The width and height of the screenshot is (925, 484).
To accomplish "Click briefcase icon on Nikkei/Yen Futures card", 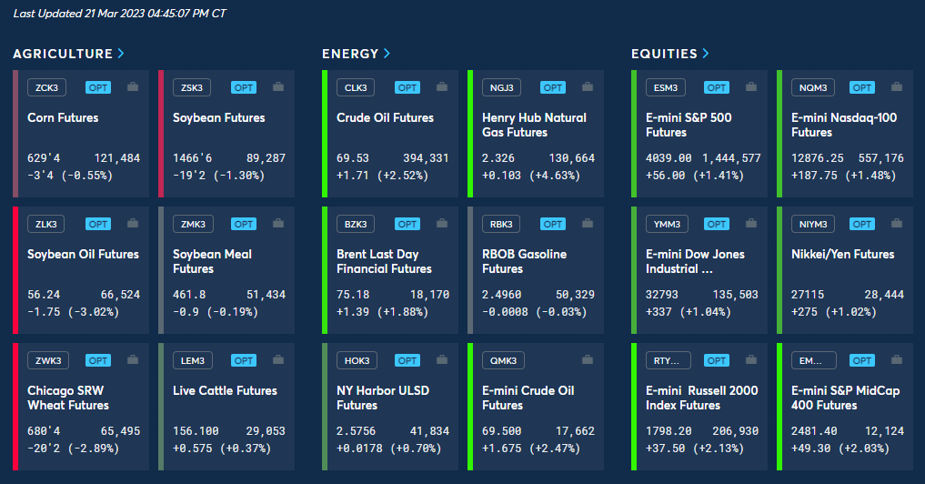I will 897,223.
